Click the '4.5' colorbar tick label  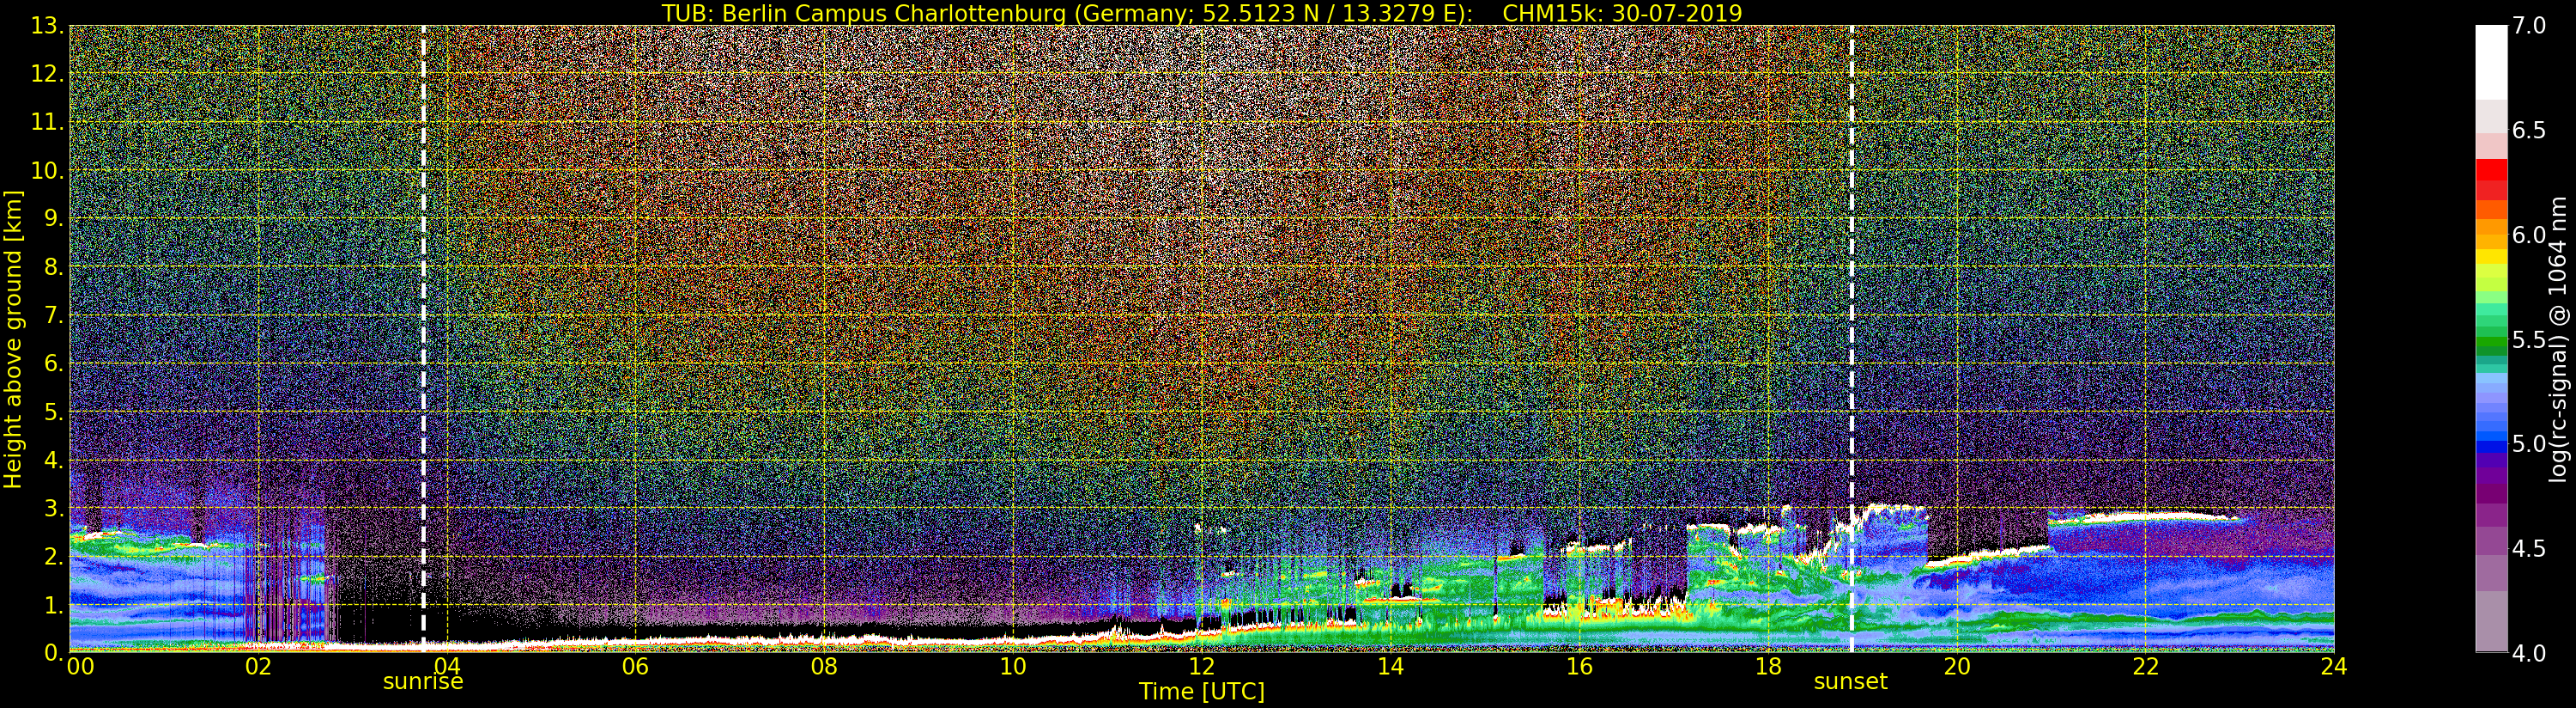click(2529, 548)
